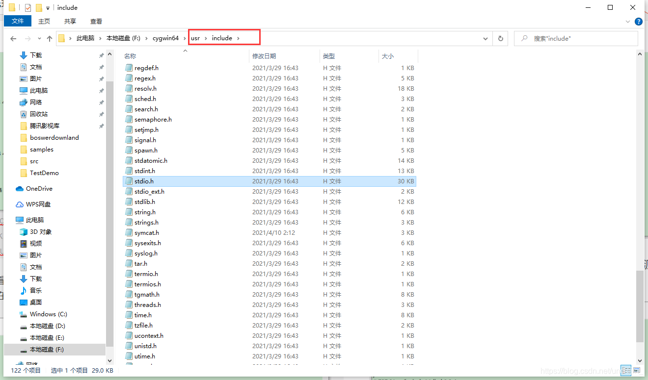
Task: Click the up-one-level arrow icon
Action: pyautogui.click(x=49, y=38)
